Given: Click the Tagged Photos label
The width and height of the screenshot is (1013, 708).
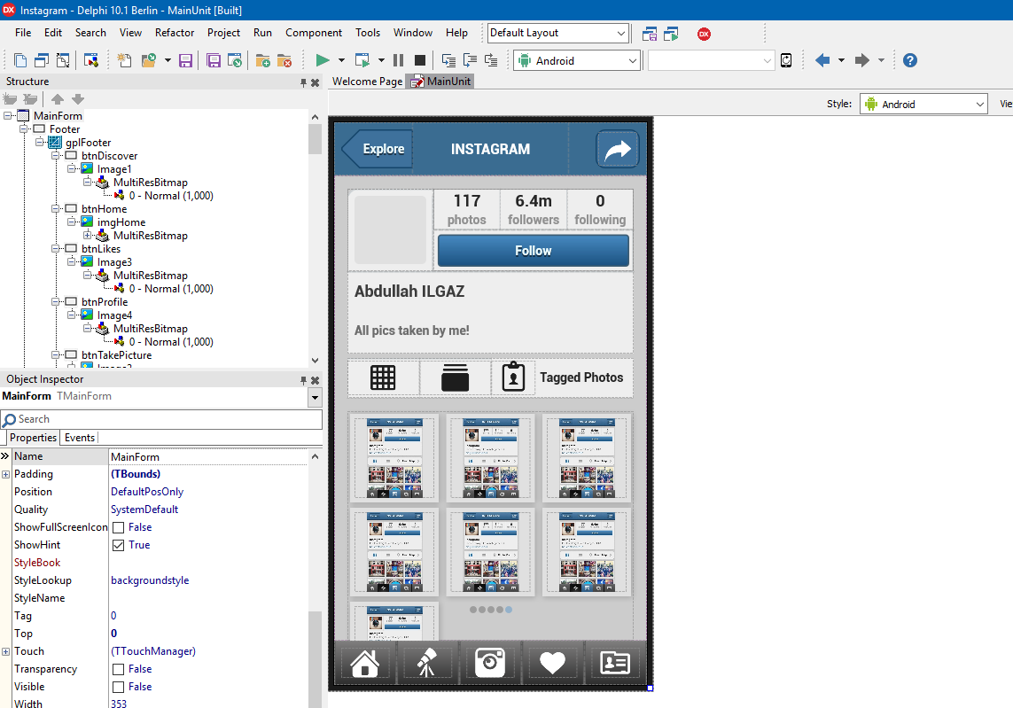Looking at the screenshot, I should coord(581,377).
